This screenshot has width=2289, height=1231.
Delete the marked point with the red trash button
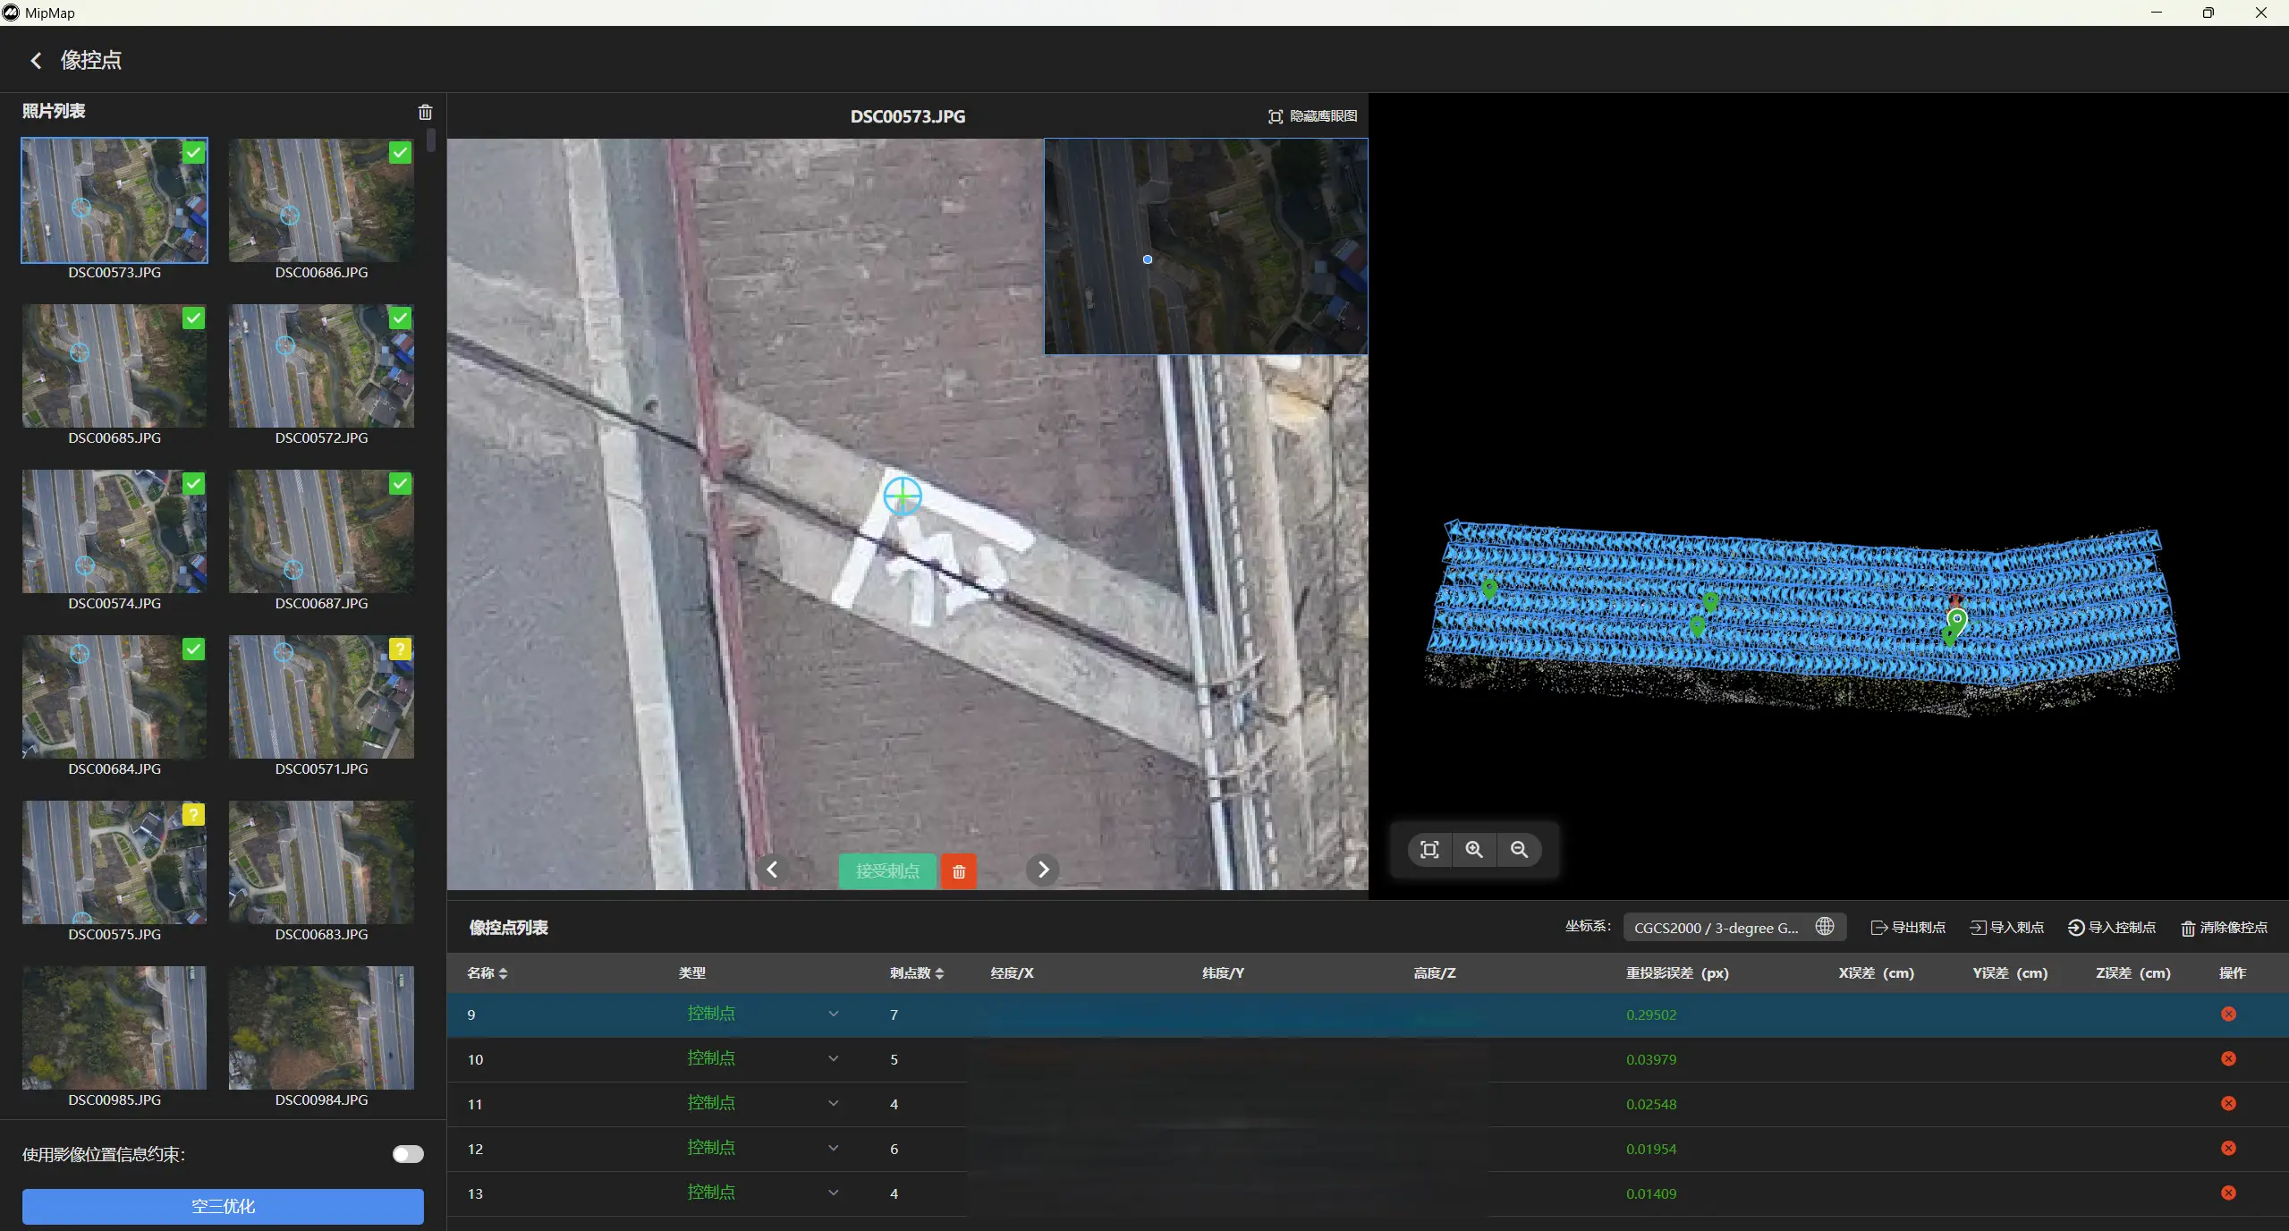[x=959, y=871]
